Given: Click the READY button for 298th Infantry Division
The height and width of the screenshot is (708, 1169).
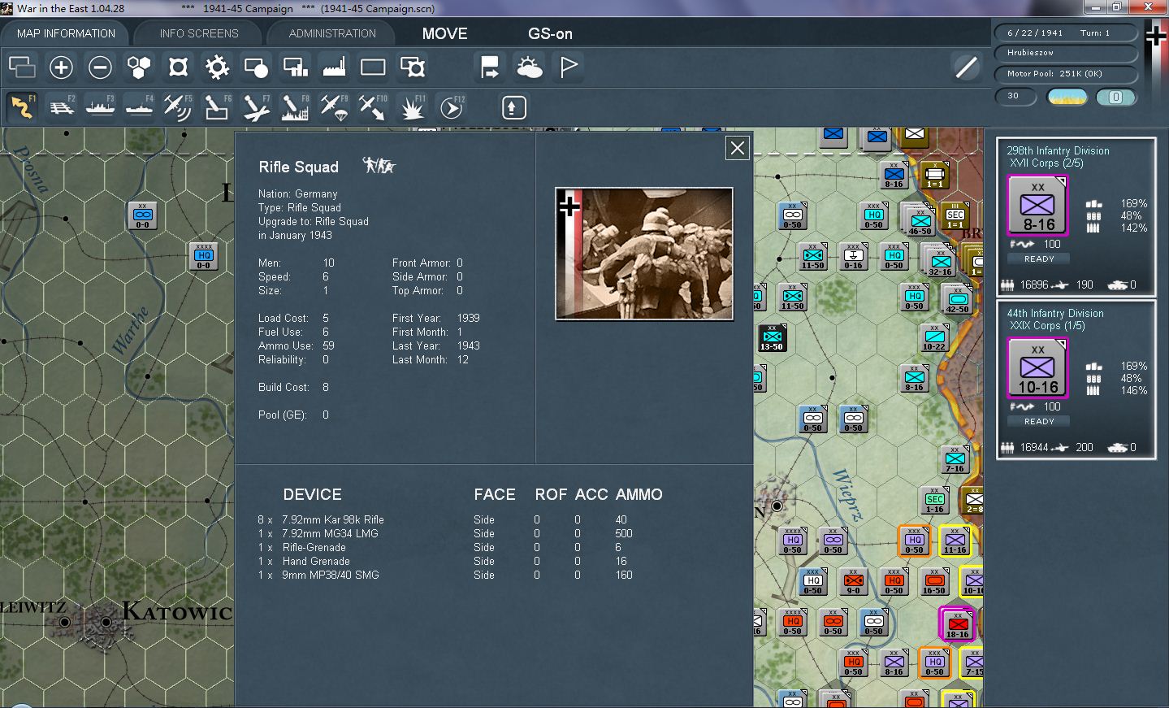Looking at the screenshot, I should (1039, 258).
